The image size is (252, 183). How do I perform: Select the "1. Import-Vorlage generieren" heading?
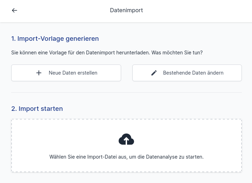tap(55, 39)
